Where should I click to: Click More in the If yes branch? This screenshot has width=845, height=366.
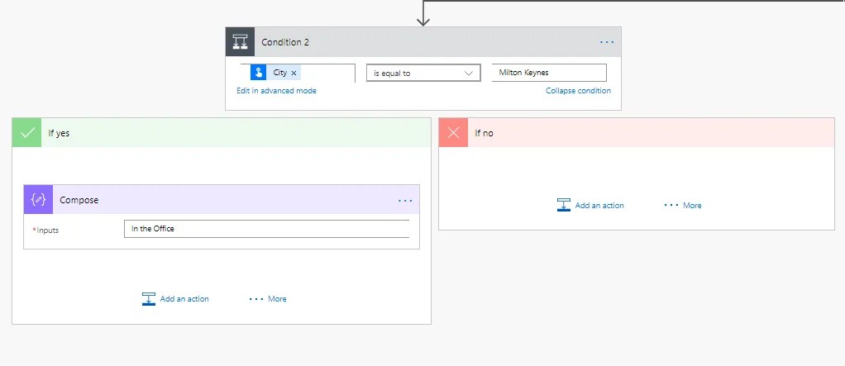[268, 299]
